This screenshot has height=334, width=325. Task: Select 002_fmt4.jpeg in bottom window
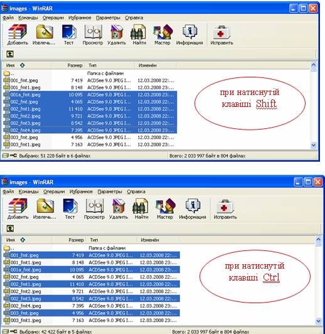pyautogui.click(x=91, y=306)
